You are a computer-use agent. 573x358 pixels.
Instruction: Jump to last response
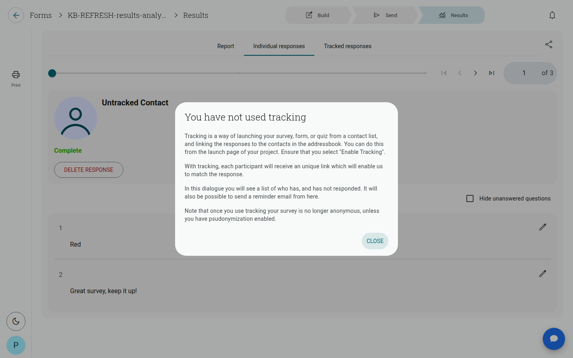coord(491,73)
